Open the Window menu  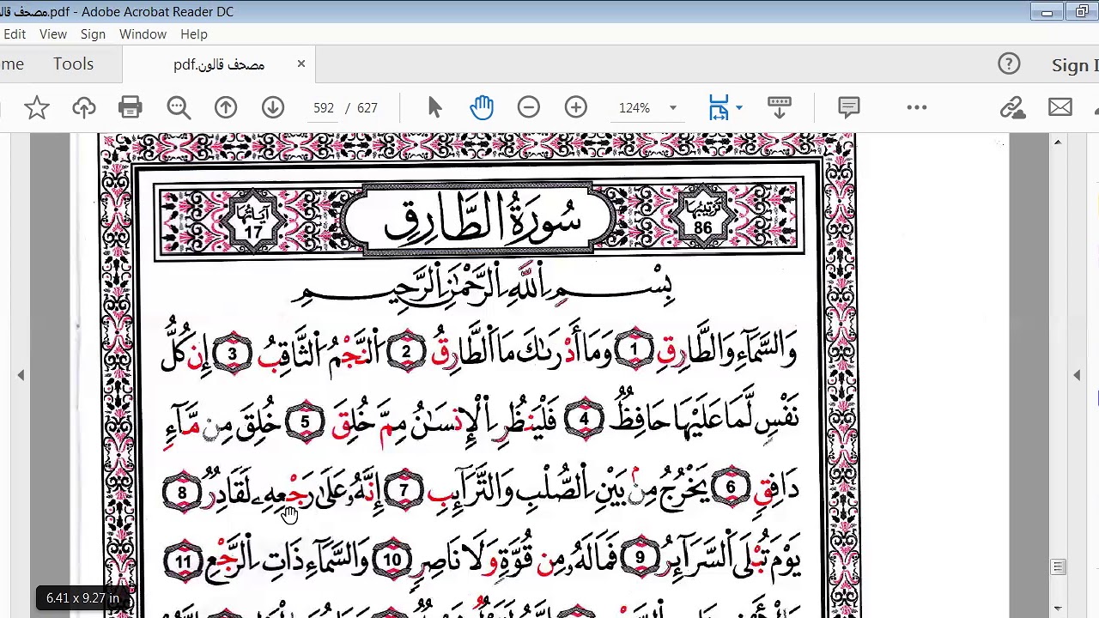pyautogui.click(x=143, y=34)
